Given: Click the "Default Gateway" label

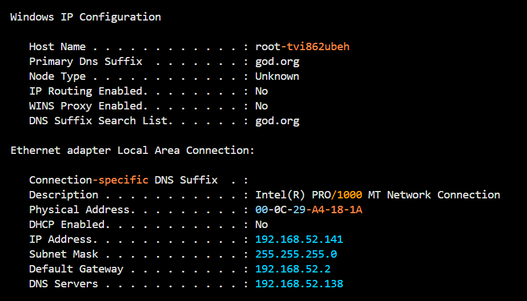Looking at the screenshot, I should [x=76, y=269].
